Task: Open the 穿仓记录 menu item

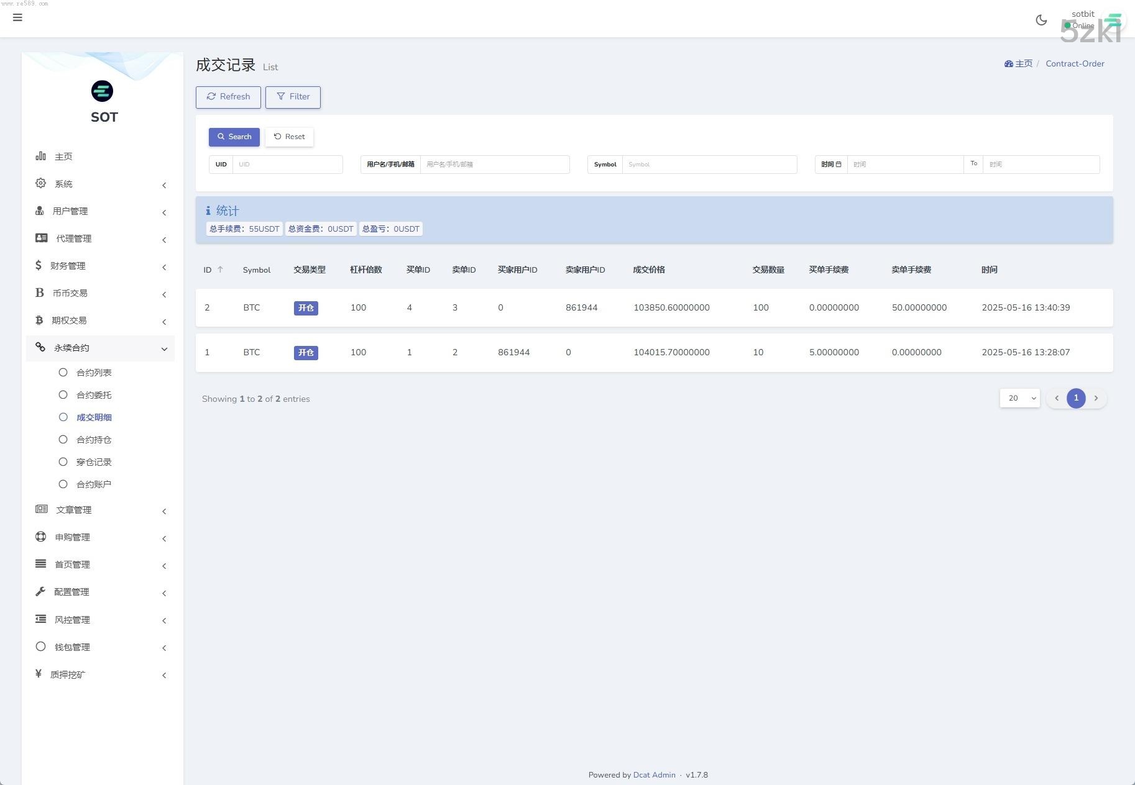Action: 93,462
